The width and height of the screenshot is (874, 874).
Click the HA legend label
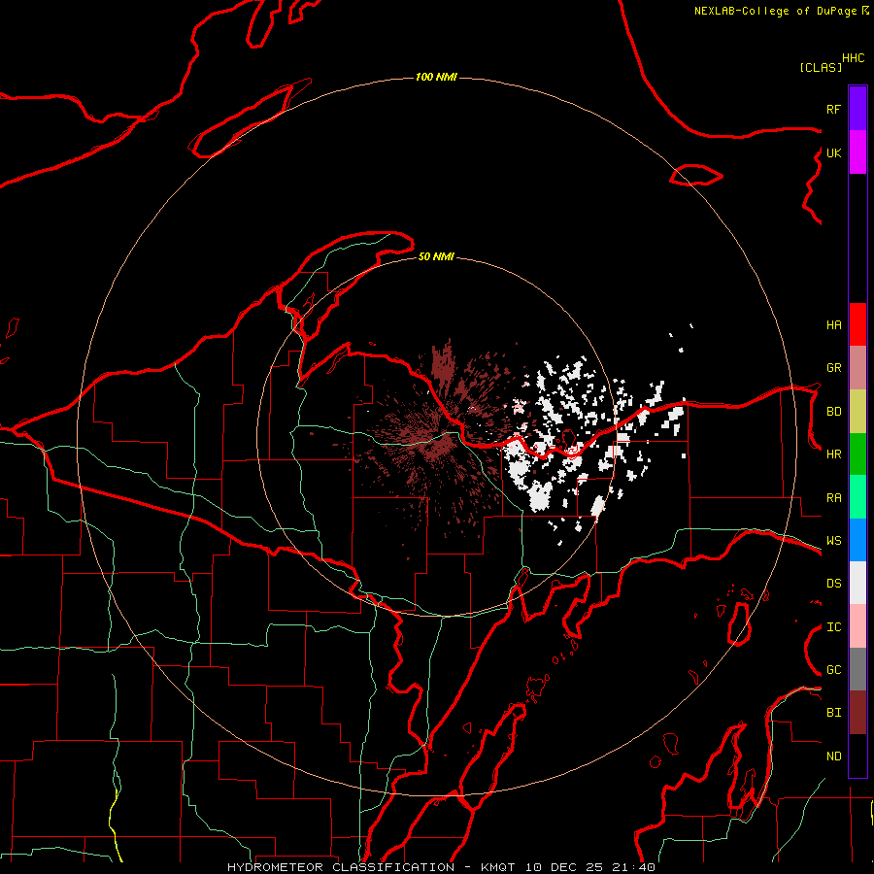[833, 325]
